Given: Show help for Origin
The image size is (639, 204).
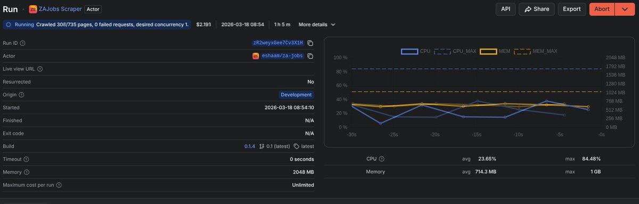Looking at the screenshot, I should (x=21, y=95).
